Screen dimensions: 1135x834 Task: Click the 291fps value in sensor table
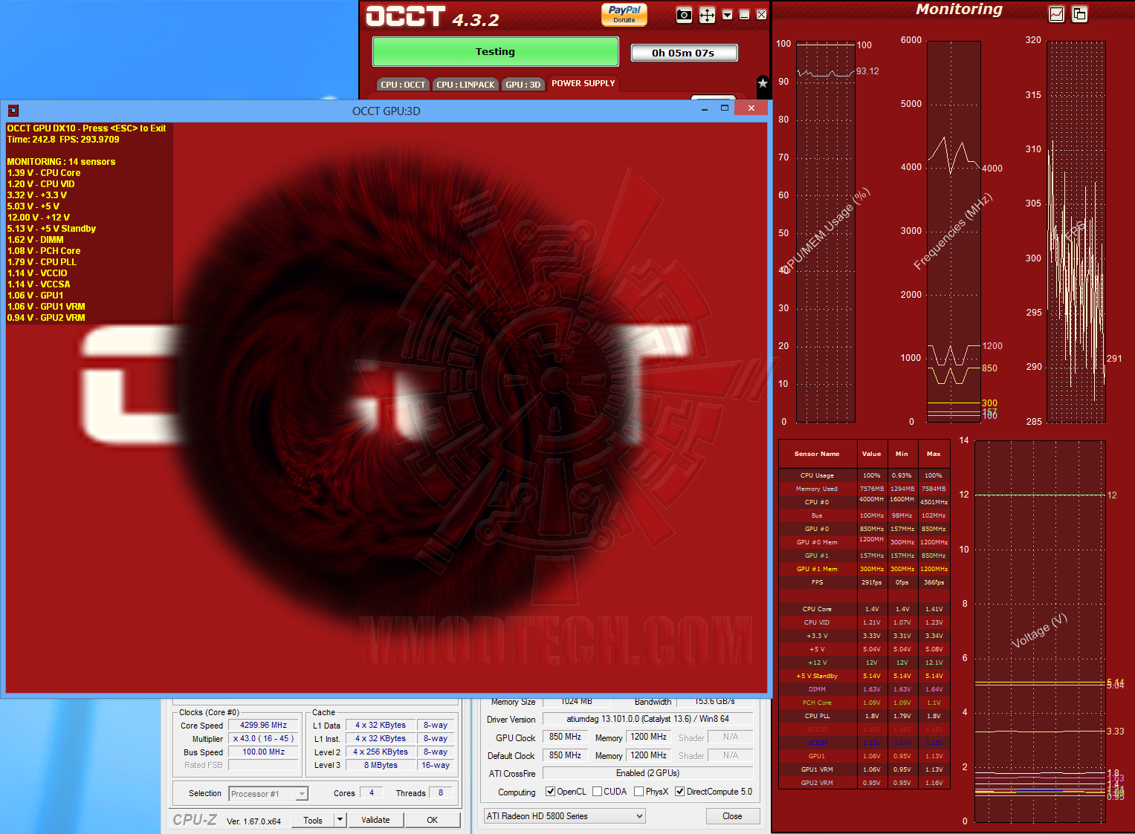click(x=871, y=582)
